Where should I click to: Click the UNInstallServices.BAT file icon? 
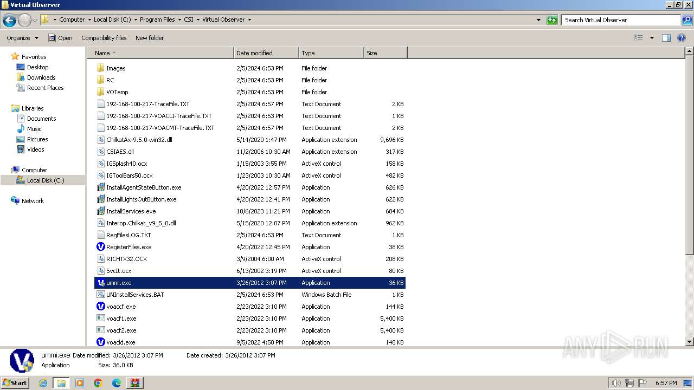pos(100,295)
